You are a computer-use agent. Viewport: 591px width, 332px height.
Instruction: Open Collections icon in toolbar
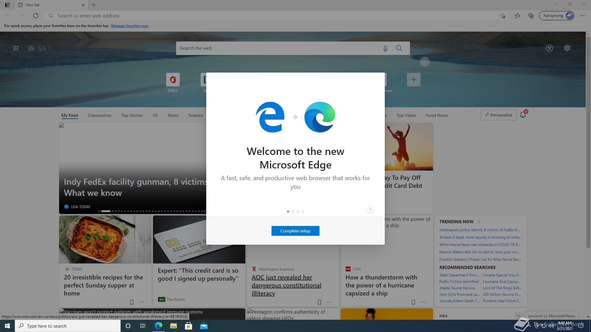[531, 16]
